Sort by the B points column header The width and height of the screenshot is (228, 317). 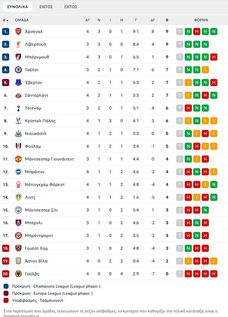pyautogui.click(x=167, y=20)
